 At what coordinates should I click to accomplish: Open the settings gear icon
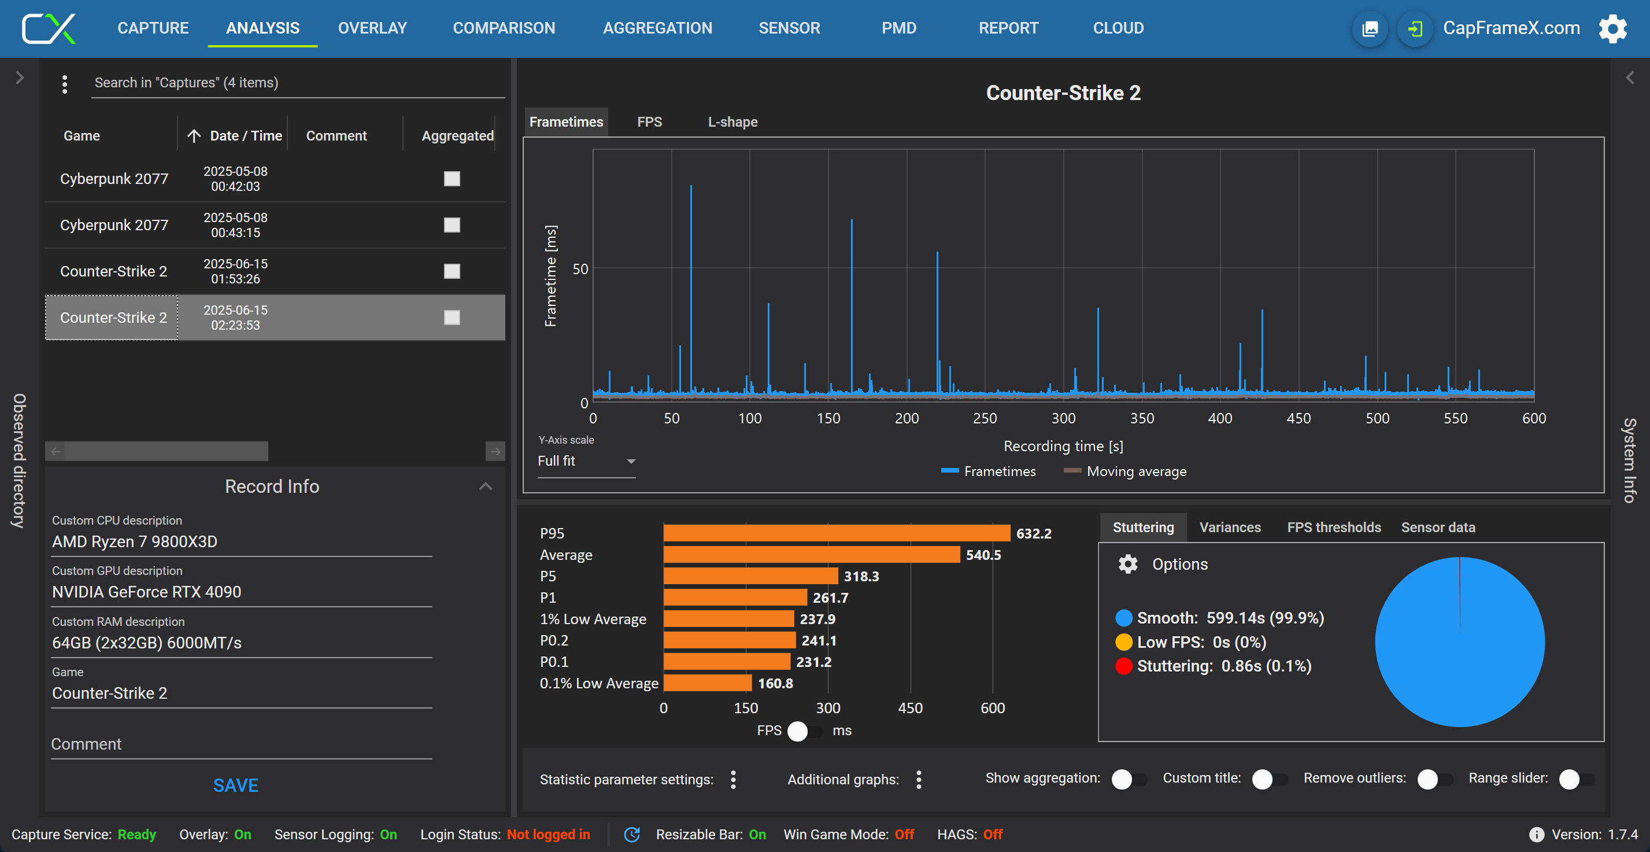1613,29
